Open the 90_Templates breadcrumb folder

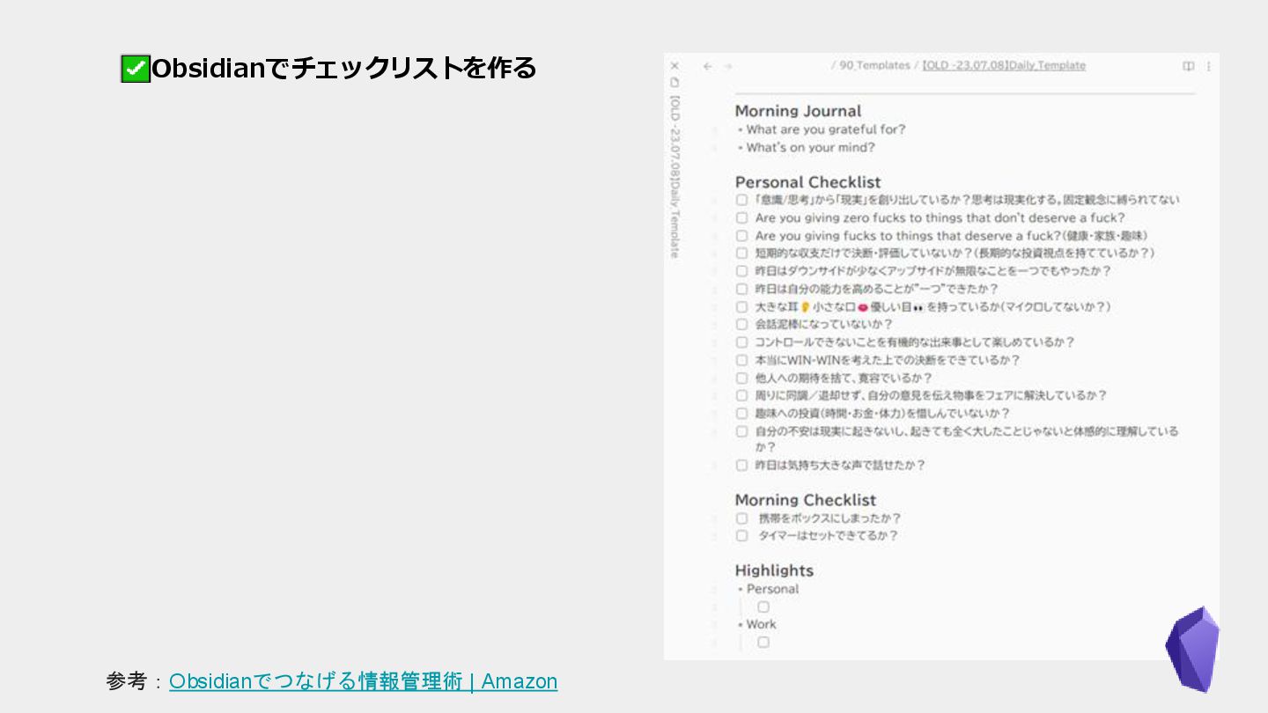click(x=874, y=66)
